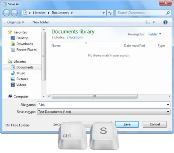The image size is (174, 153).
Task: Click the refresh arrows icon beside address bar
Action: coord(110,13)
